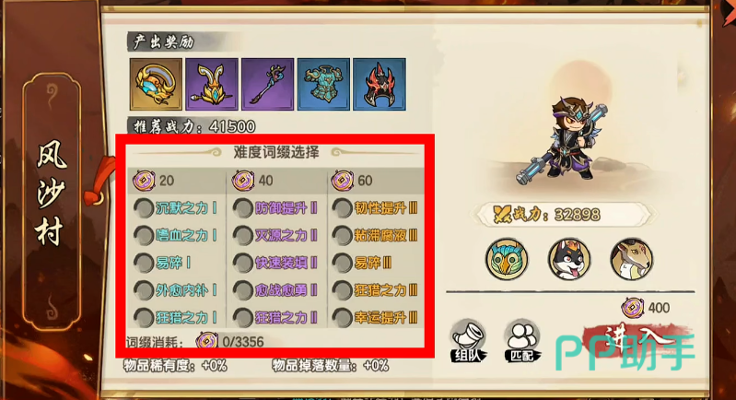736x400 pixels.
Task: Open the owl mask pet slot
Action: pos(507,259)
